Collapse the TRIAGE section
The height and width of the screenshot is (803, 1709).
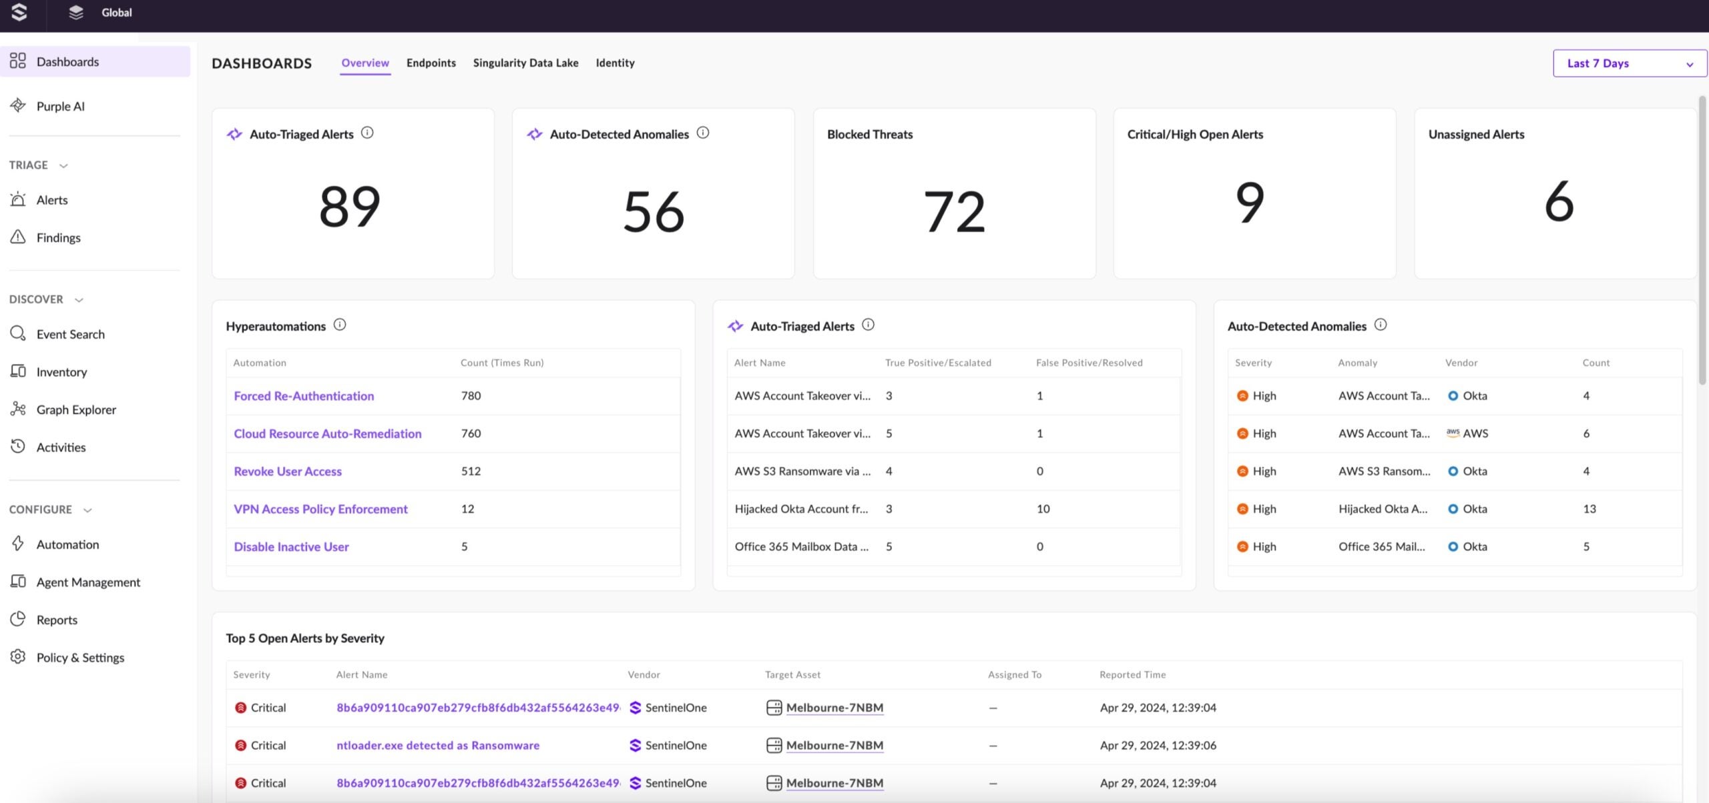pos(63,165)
